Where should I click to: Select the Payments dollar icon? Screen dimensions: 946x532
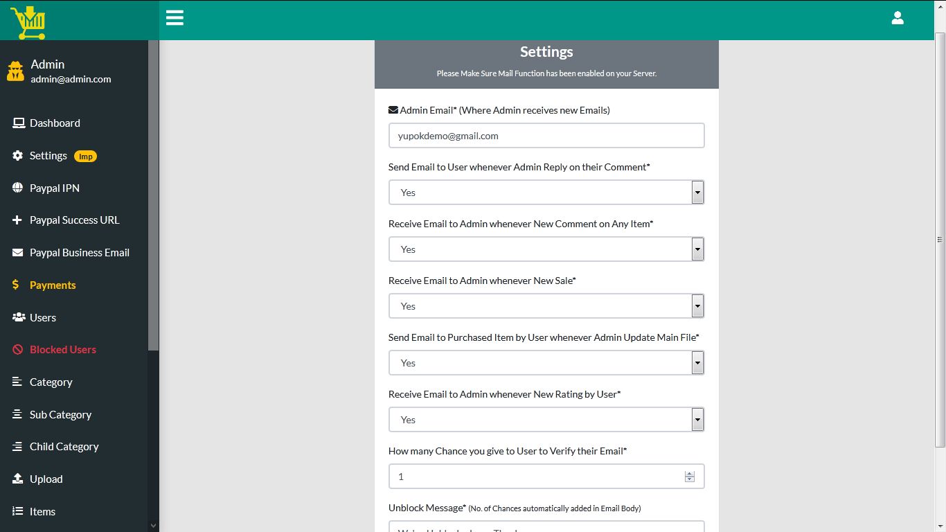17,285
